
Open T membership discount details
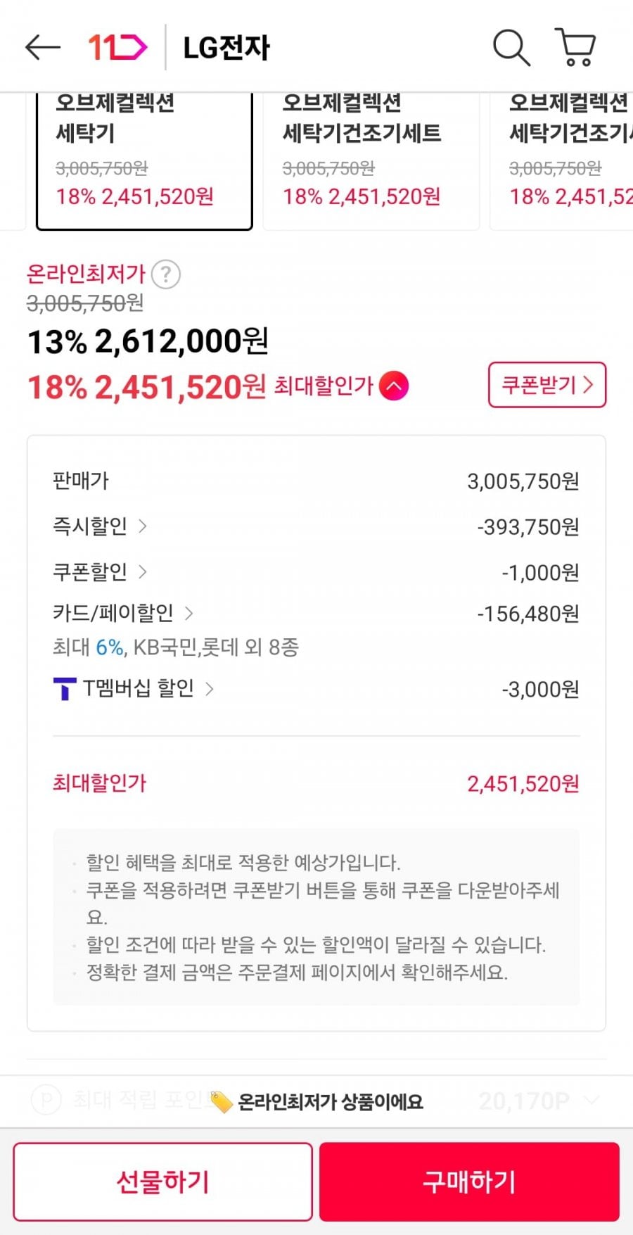(x=148, y=688)
